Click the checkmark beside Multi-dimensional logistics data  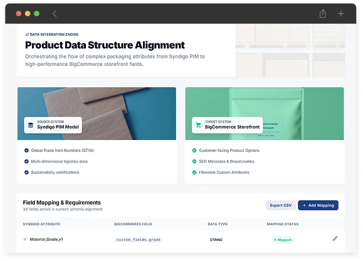(26, 161)
